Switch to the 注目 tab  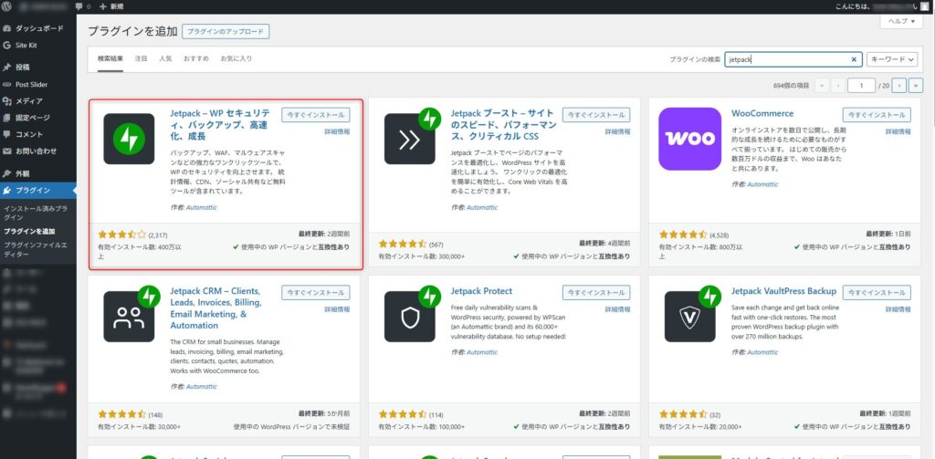(x=141, y=59)
